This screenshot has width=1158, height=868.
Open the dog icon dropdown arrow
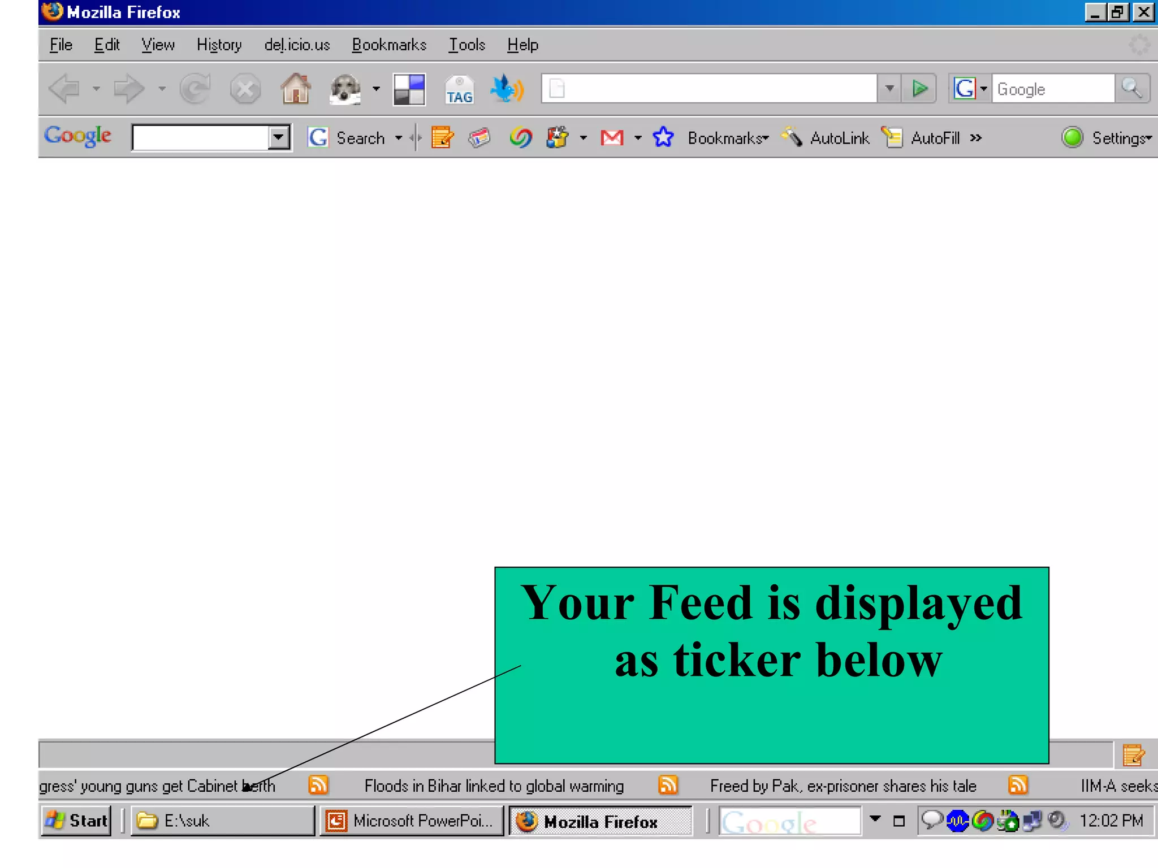[x=376, y=89]
